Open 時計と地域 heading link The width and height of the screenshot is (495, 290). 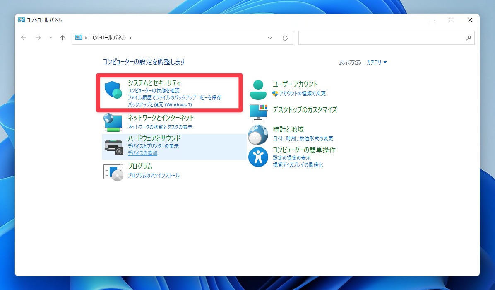(x=288, y=129)
